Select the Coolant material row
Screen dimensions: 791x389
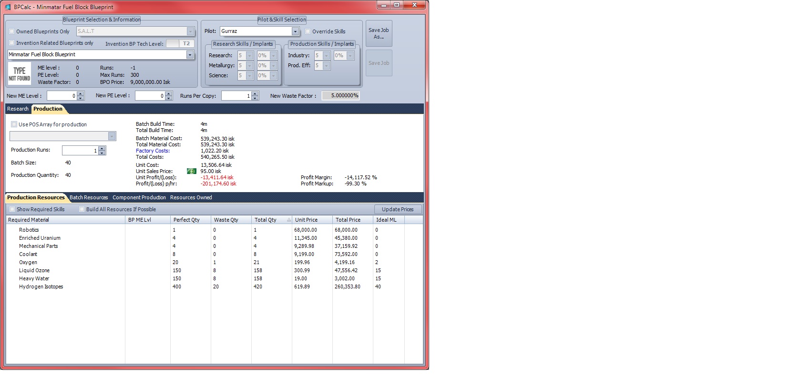point(215,254)
